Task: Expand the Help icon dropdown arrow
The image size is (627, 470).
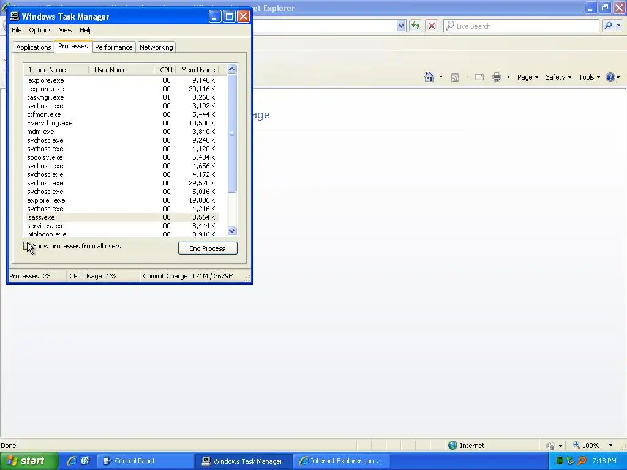Action: point(618,77)
